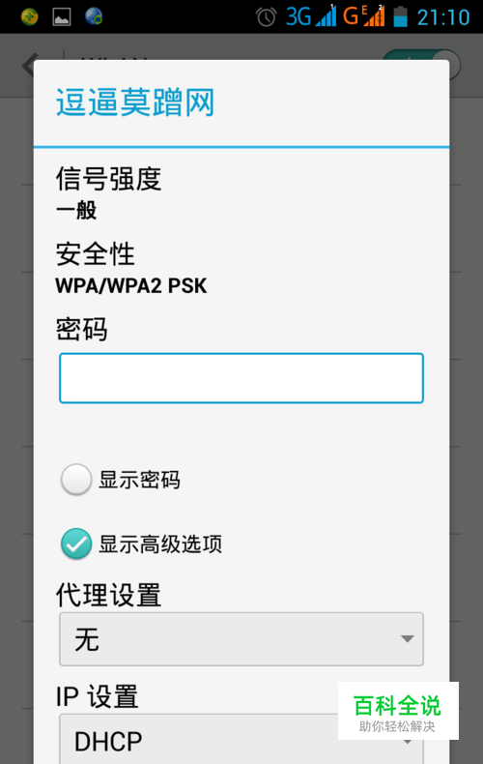Tap the green game notification icon

pos(30,17)
